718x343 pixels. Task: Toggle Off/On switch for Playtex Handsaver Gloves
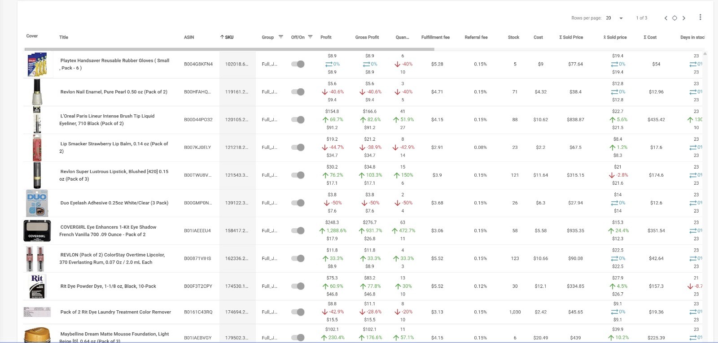pos(298,64)
